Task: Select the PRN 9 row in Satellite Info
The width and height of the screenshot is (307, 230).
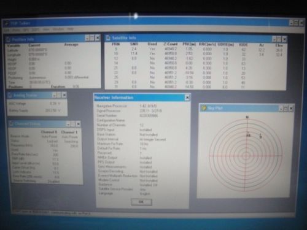Action: coord(195,49)
